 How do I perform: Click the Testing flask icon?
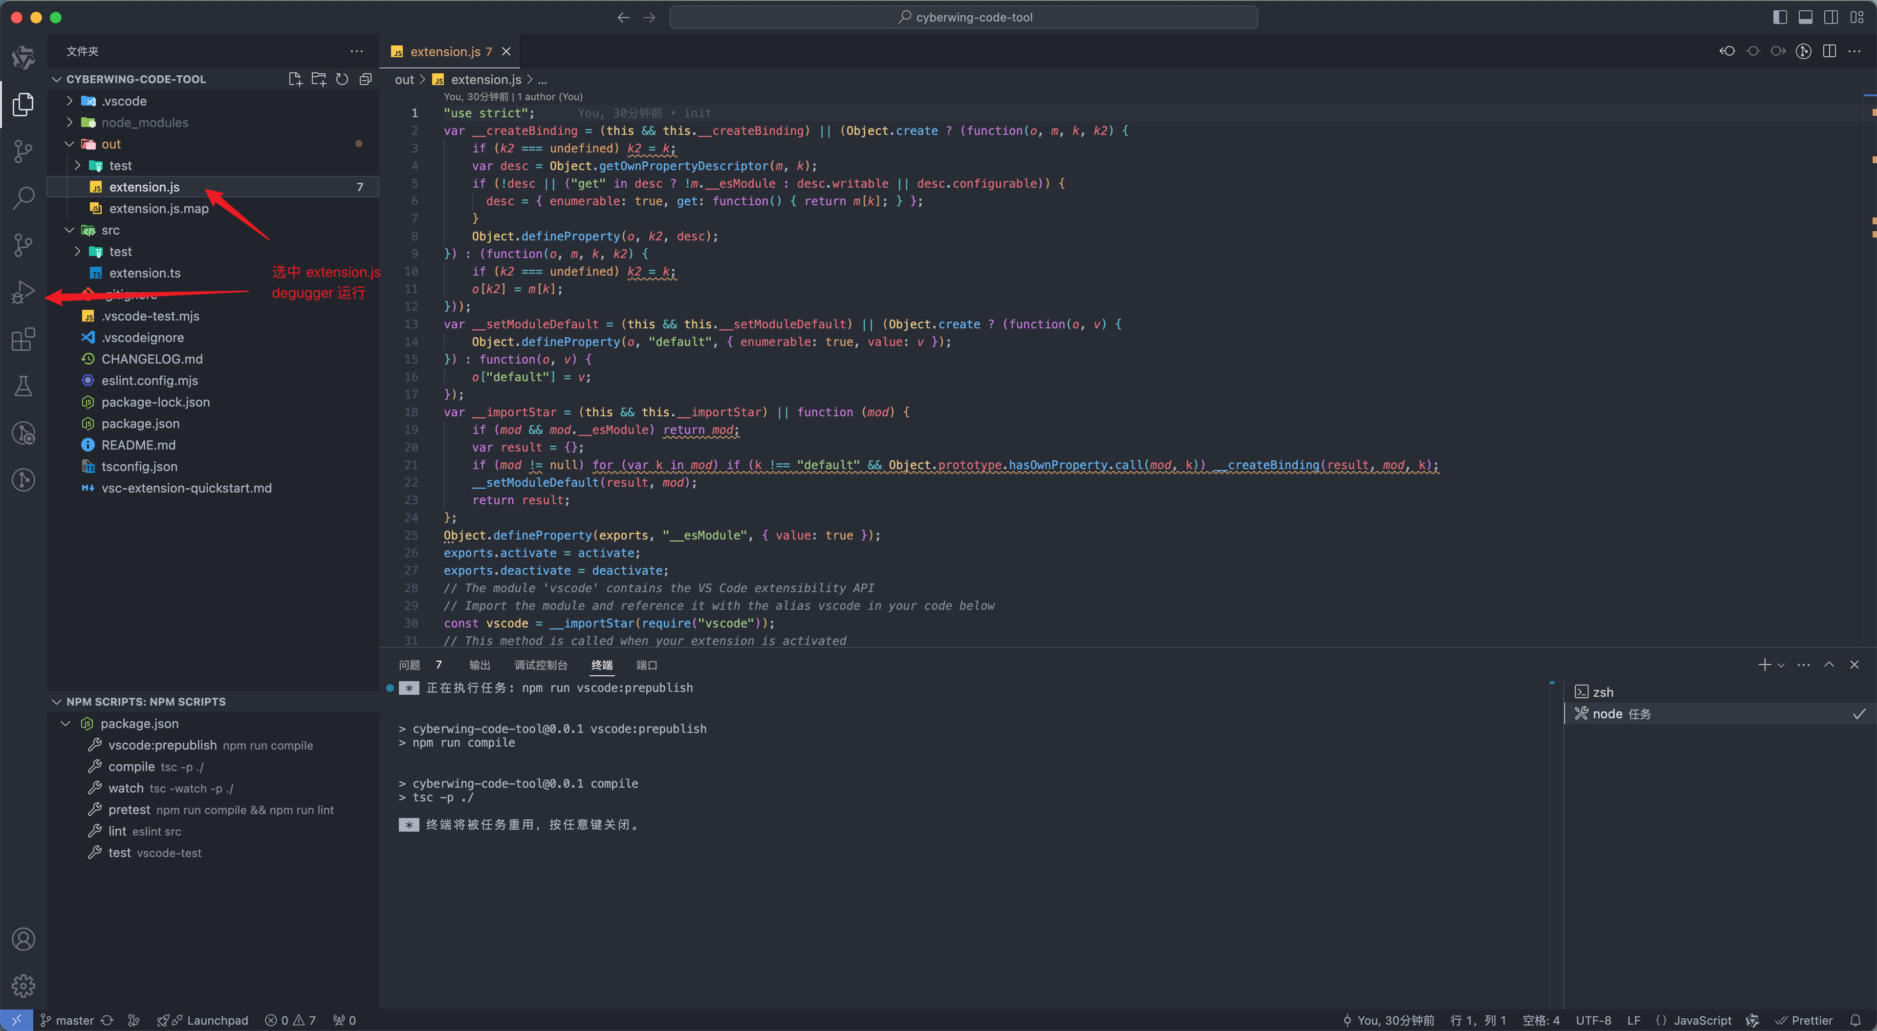(23, 386)
